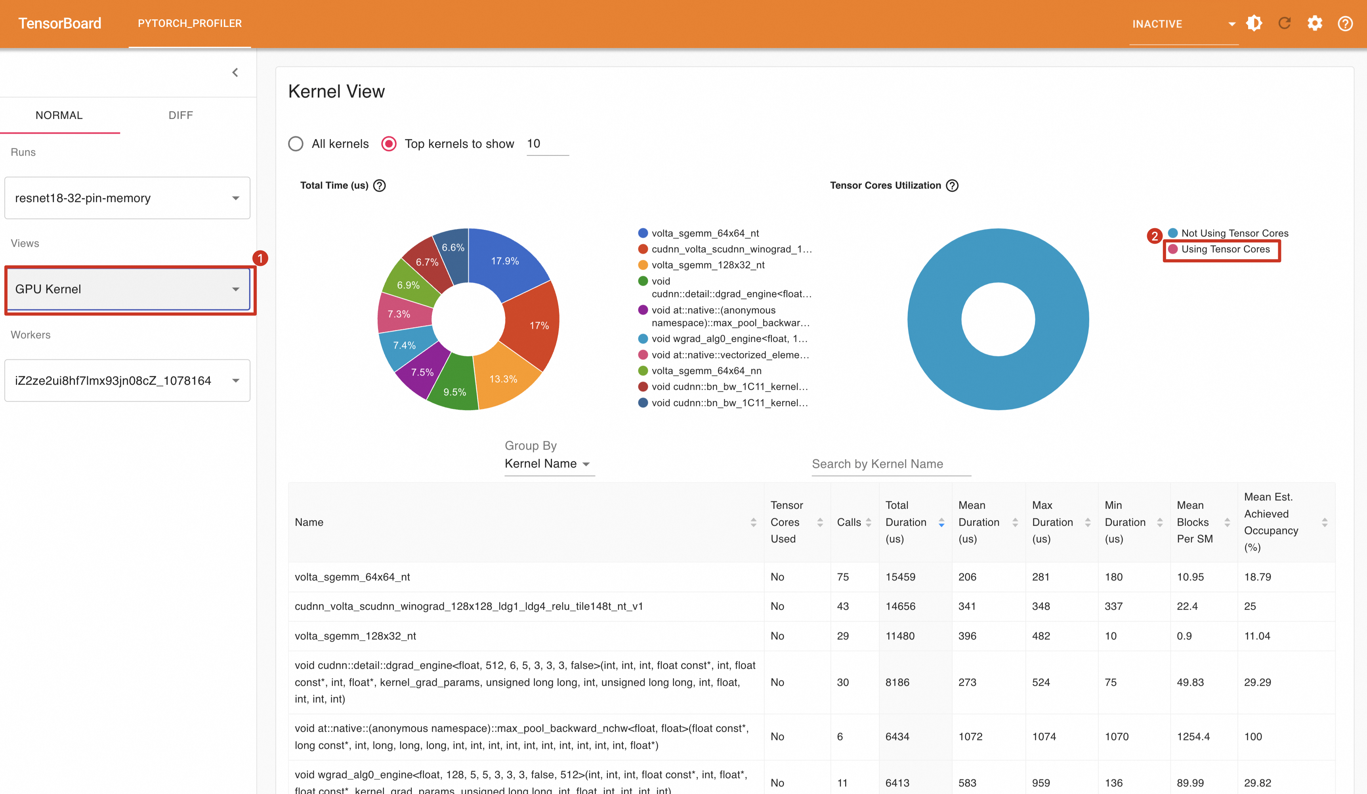The width and height of the screenshot is (1367, 794).
Task: Select the Top kernels to show radio button
Action: (x=389, y=144)
